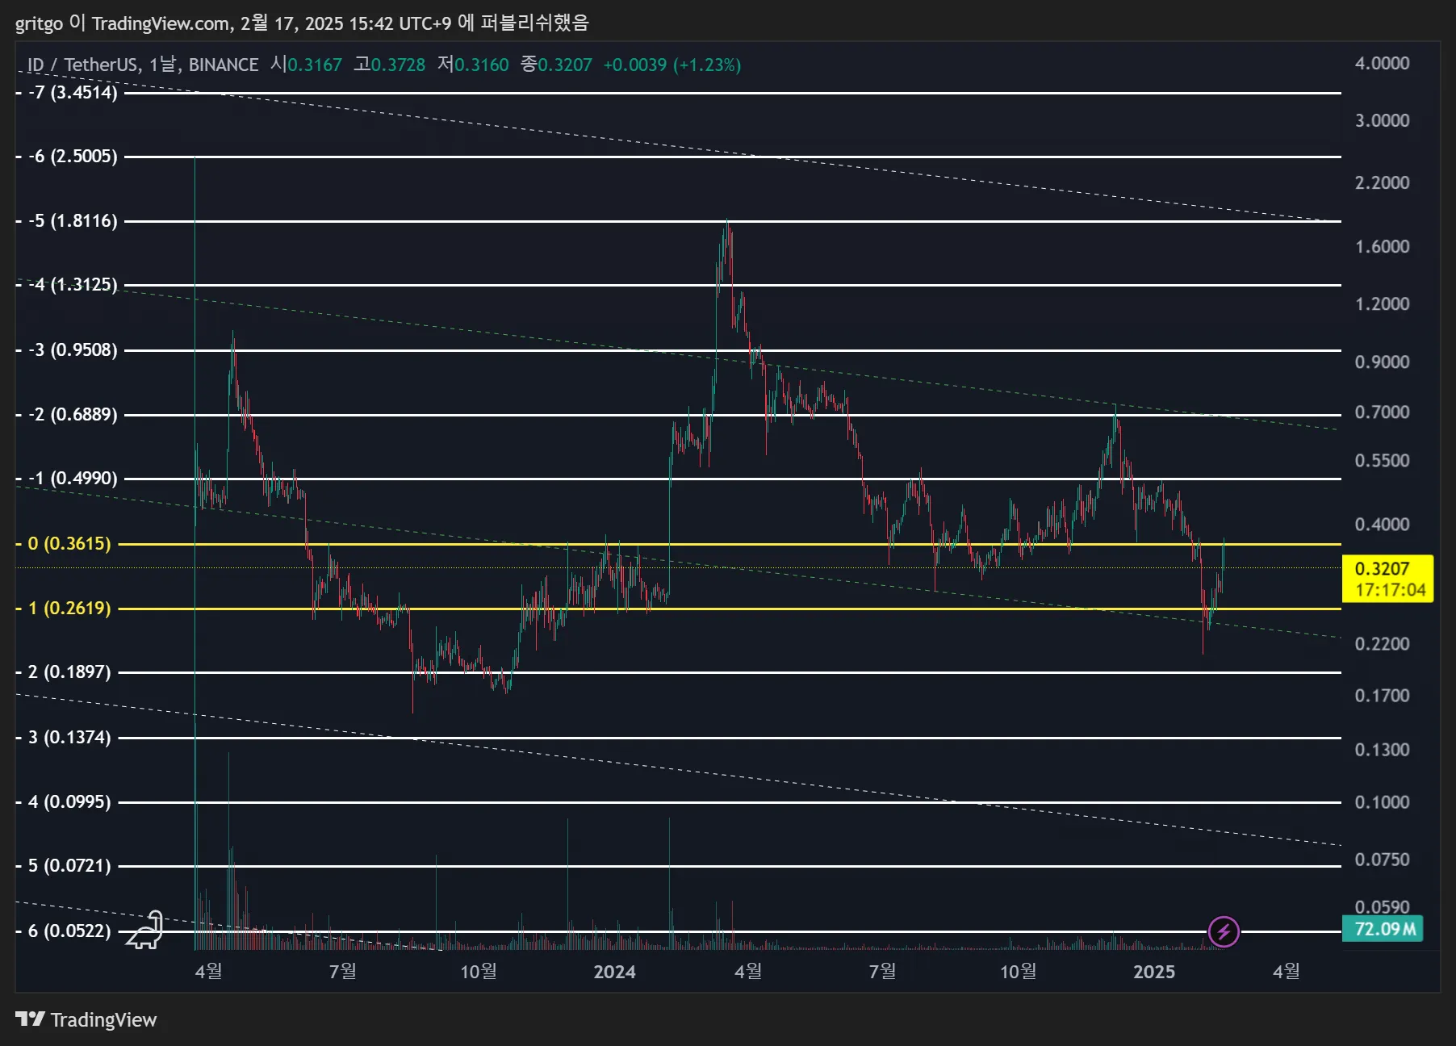The width and height of the screenshot is (1456, 1046).
Task: Click the 1.6000 price axis value
Action: 1382,246
